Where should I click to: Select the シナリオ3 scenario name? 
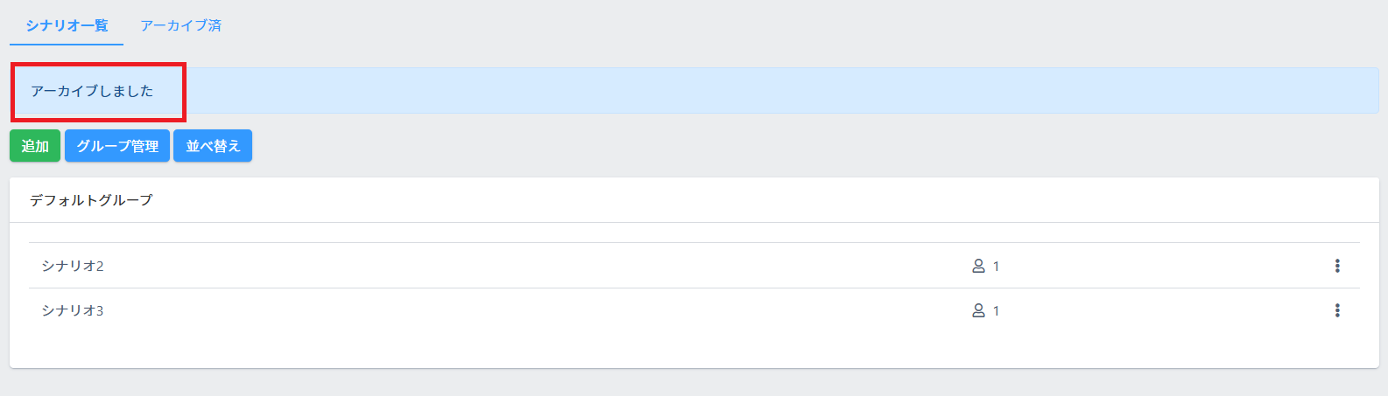(73, 310)
